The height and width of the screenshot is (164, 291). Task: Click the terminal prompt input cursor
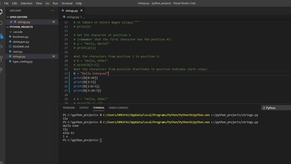[101, 140]
